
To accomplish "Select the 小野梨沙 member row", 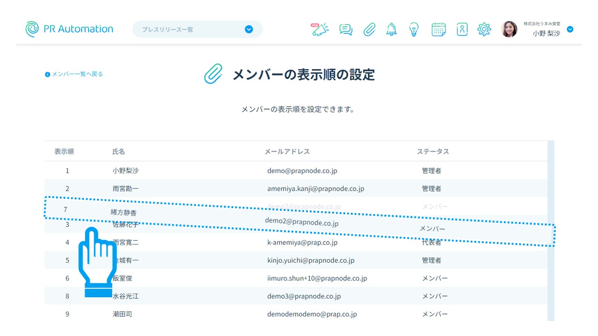I will pos(126,171).
